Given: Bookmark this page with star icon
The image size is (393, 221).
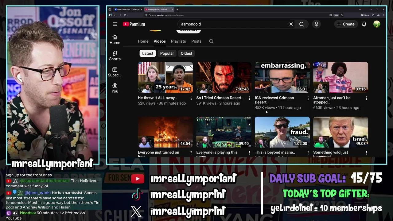Looking at the screenshot, I should (x=342, y=15).
